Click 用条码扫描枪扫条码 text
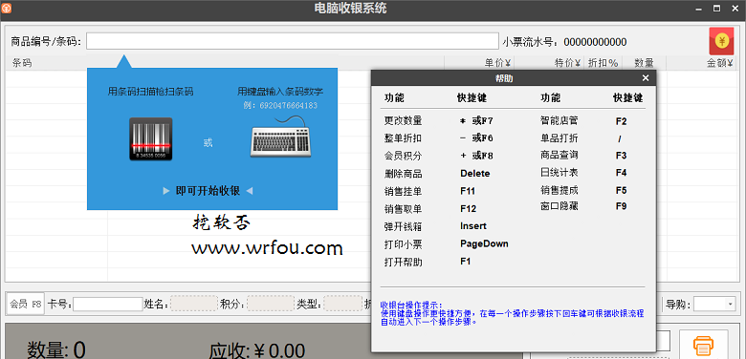Screen dimensions: 746x359 tap(150, 92)
